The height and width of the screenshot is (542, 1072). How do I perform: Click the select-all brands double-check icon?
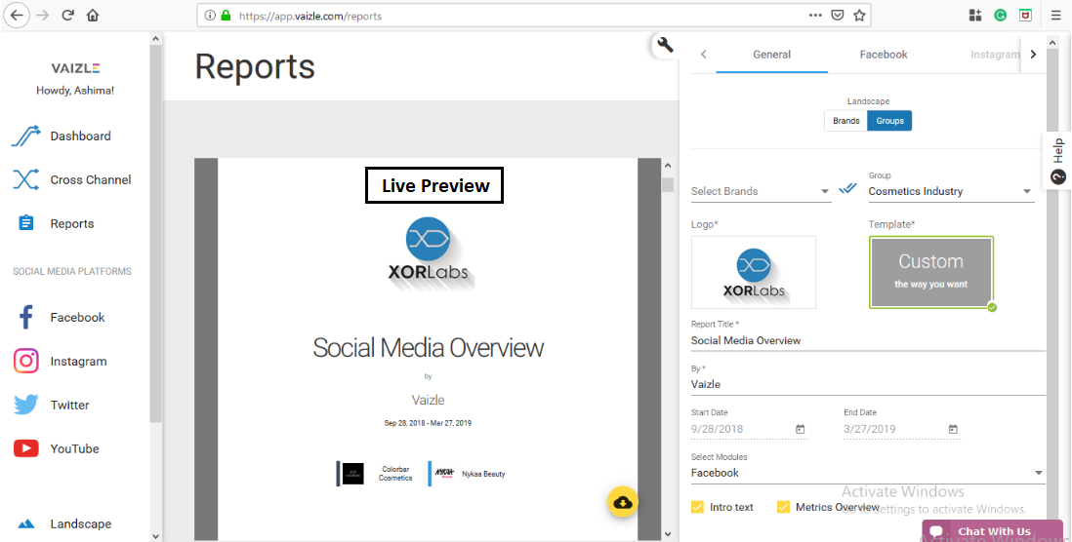click(x=847, y=188)
